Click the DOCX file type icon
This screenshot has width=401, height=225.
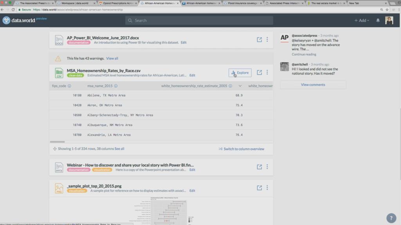(59, 40)
